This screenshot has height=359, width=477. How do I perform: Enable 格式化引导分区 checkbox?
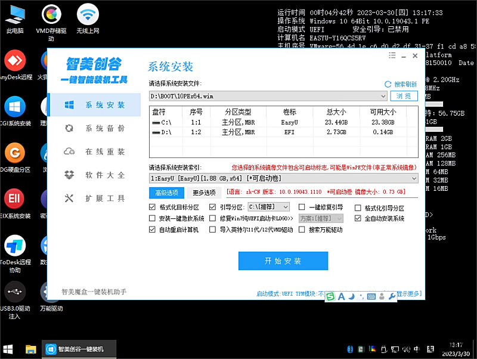358,208
